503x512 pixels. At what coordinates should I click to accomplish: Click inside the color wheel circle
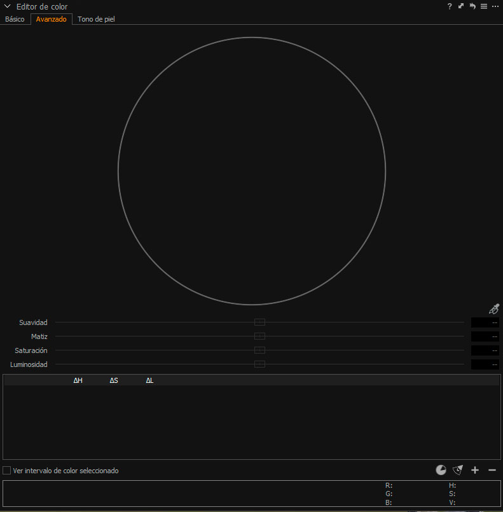tap(252, 171)
